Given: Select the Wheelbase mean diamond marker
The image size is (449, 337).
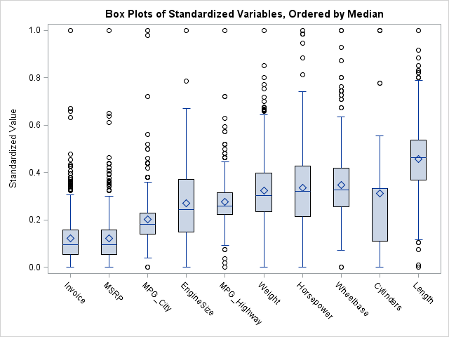Looking at the screenshot, I should tap(341, 185).
